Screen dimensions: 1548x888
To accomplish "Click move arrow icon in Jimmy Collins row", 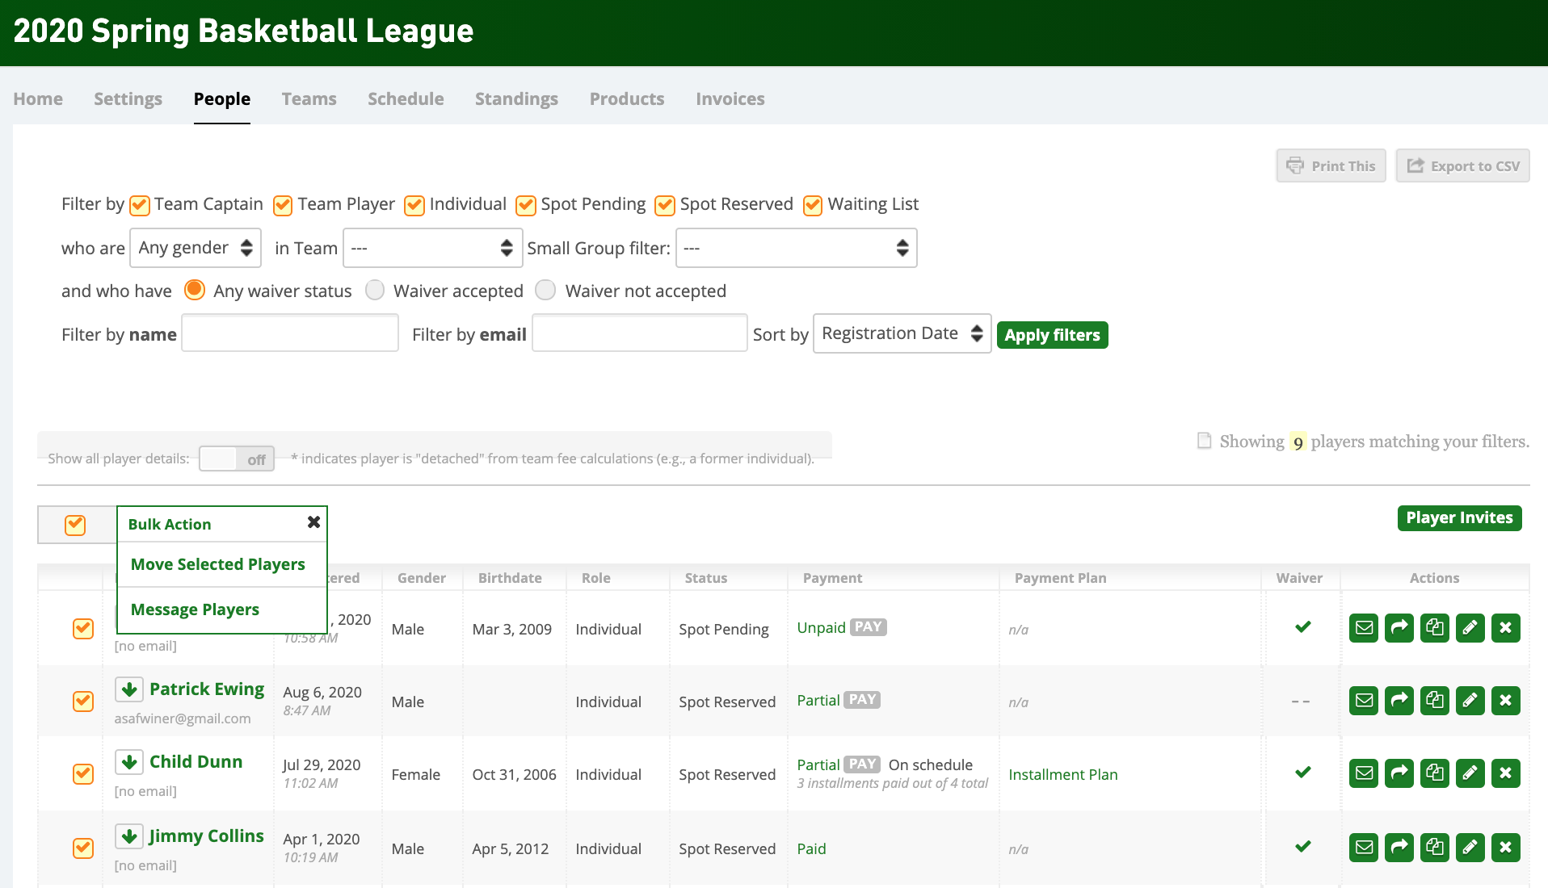I will 1399,848.
